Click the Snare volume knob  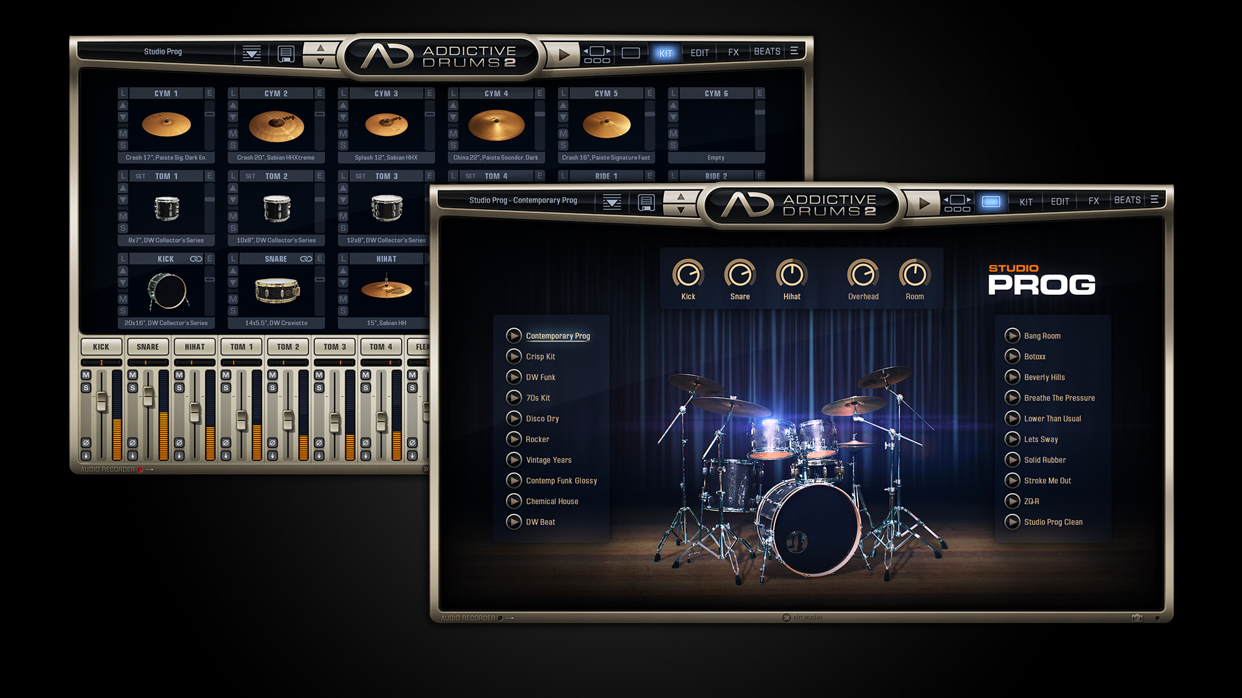(x=740, y=274)
